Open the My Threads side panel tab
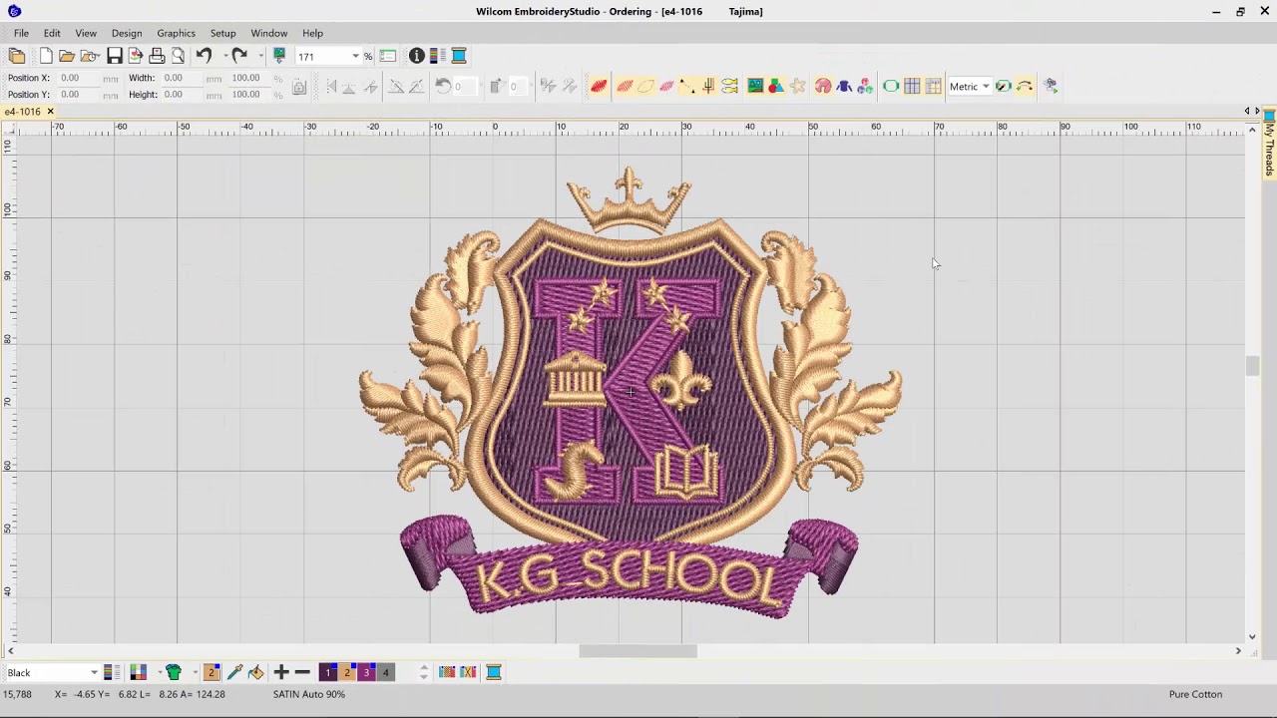This screenshot has height=718, width=1277. tap(1269, 146)
